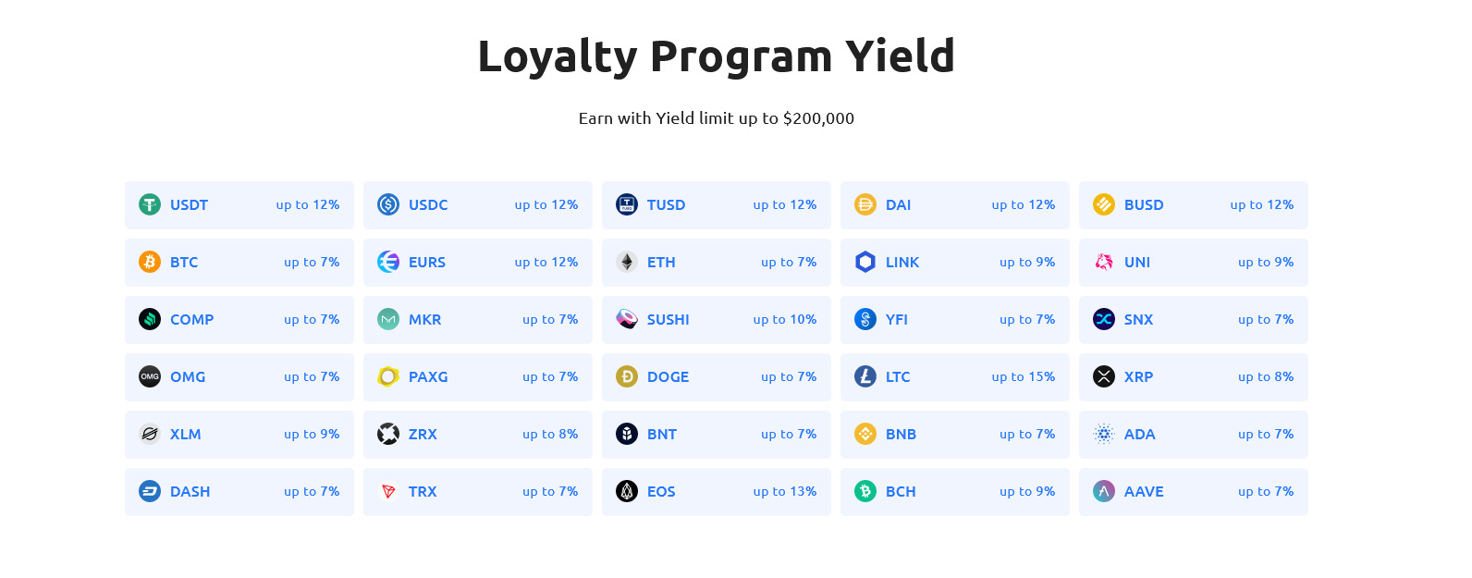The image size is (1472, 578).
Task: Click the XRP icon
Action: click(x=1104, y=376)
